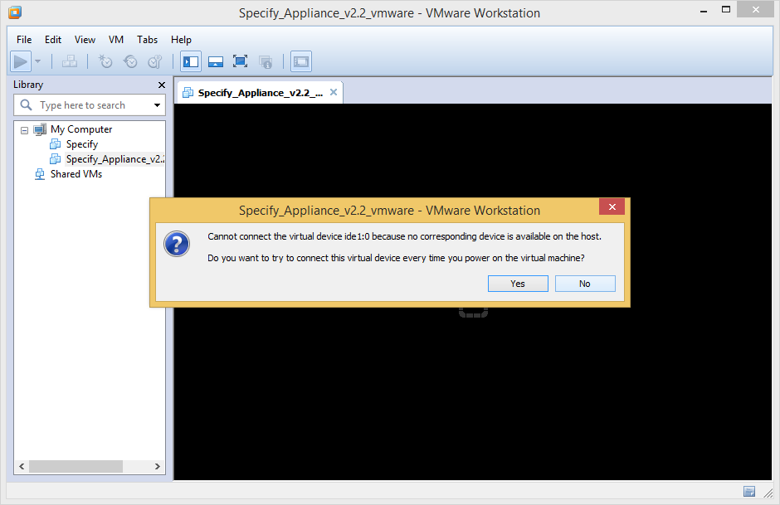780x505 pixels.
Task: Click the Revert to Snapshot toolbar icon
Action: pyautogui.click(x=130, y=61)
